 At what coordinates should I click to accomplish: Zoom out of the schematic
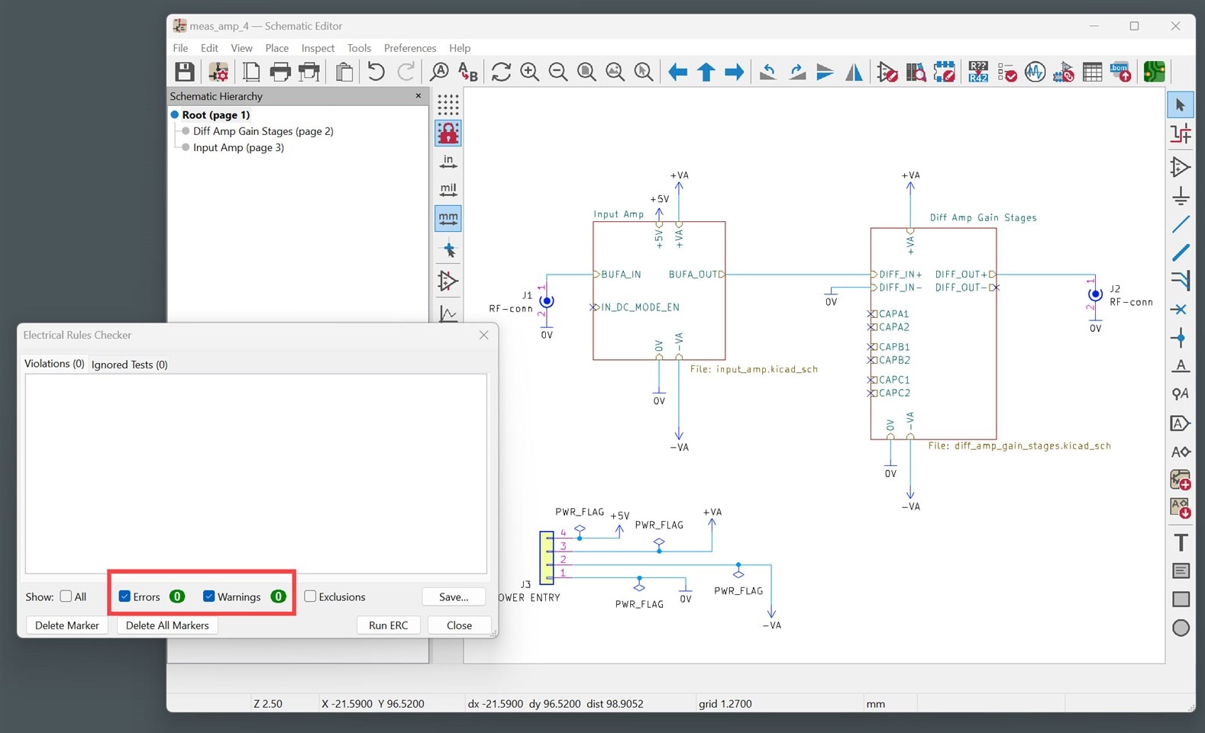click(558, 72)
